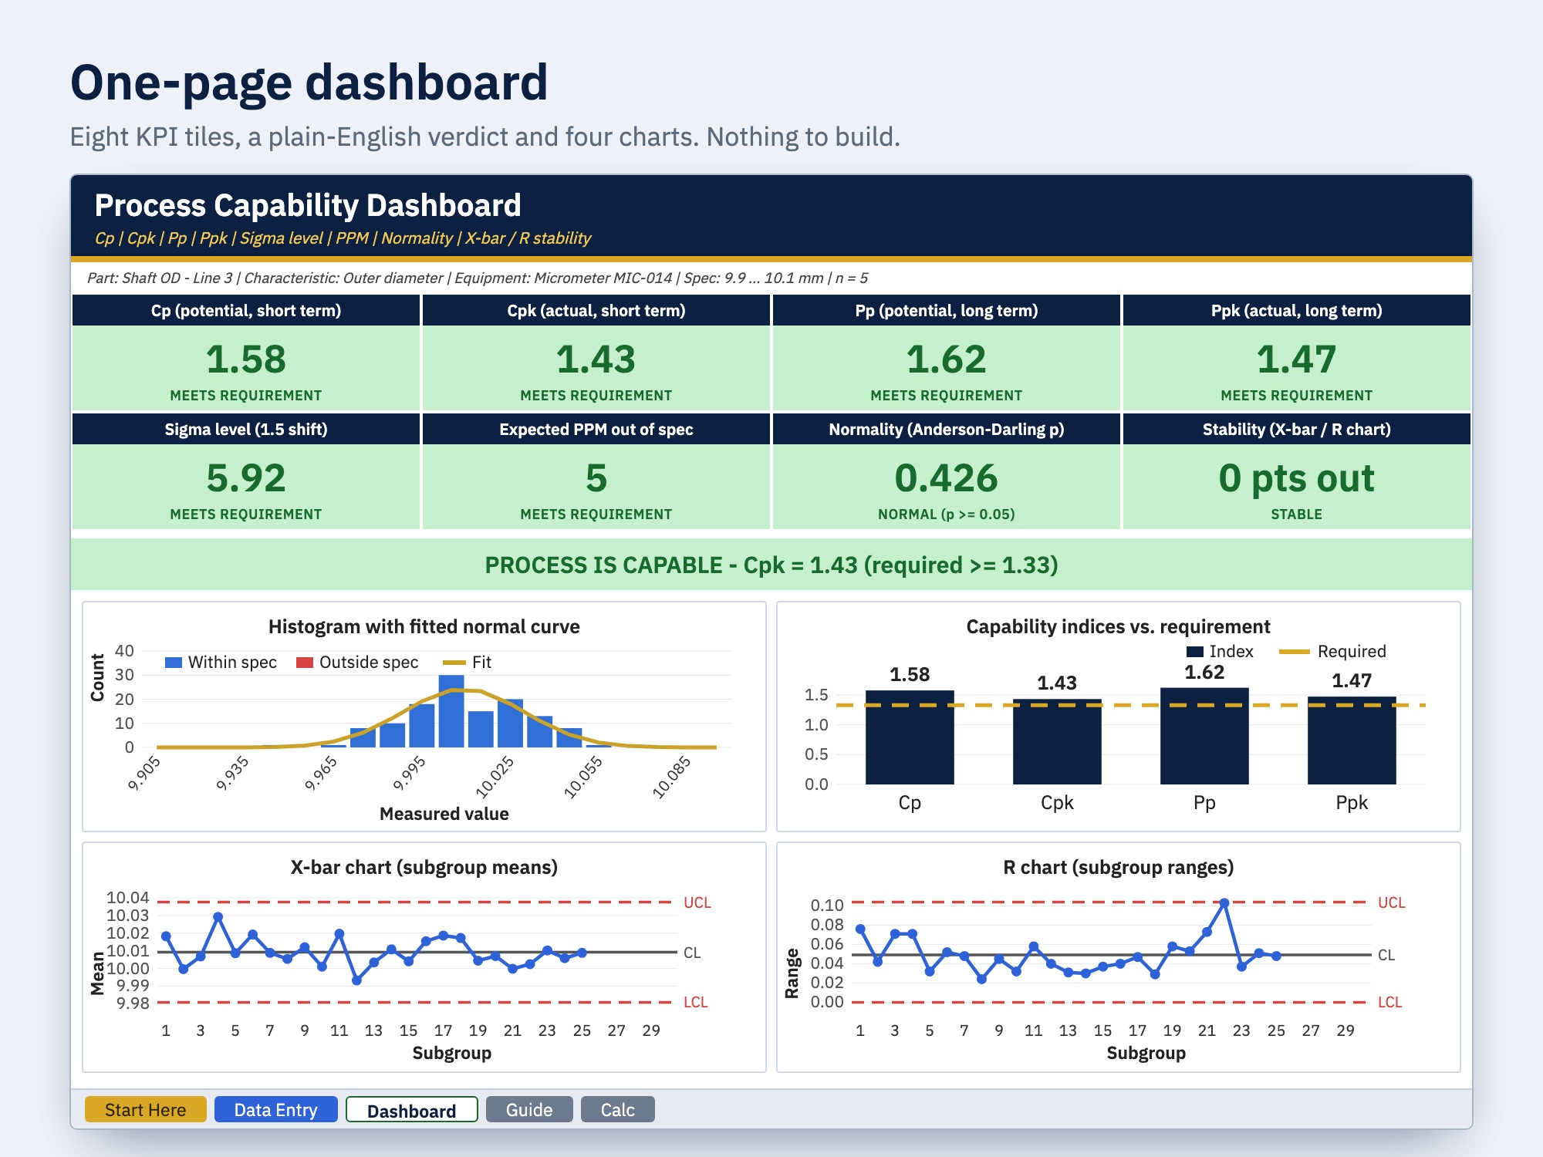1543x1157 pixels.
Task: Click the PROCESS IS CAPABLE verdict banner
Action: click(771, 565)
